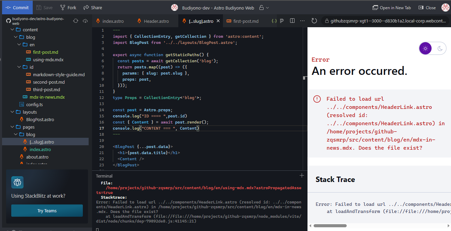Fork the project
Image resolution: width=451 pixels, height=231 pixels.
click(x=68, y=7)
